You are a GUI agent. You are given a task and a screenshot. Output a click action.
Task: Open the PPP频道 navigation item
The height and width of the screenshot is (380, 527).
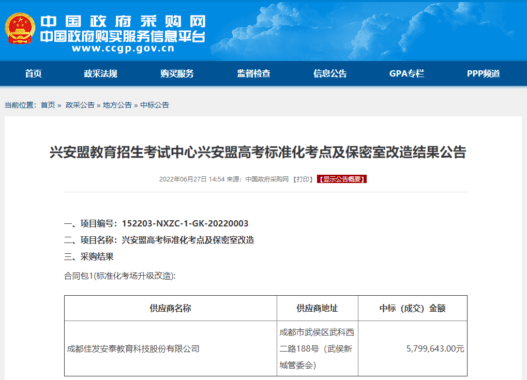tap(483, 73)
